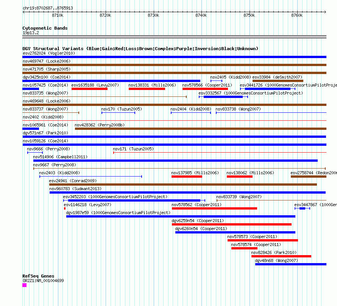337x306 pixels.
Task: Click the magenta OR2Z1 gene box
Action: click(25, 285)
